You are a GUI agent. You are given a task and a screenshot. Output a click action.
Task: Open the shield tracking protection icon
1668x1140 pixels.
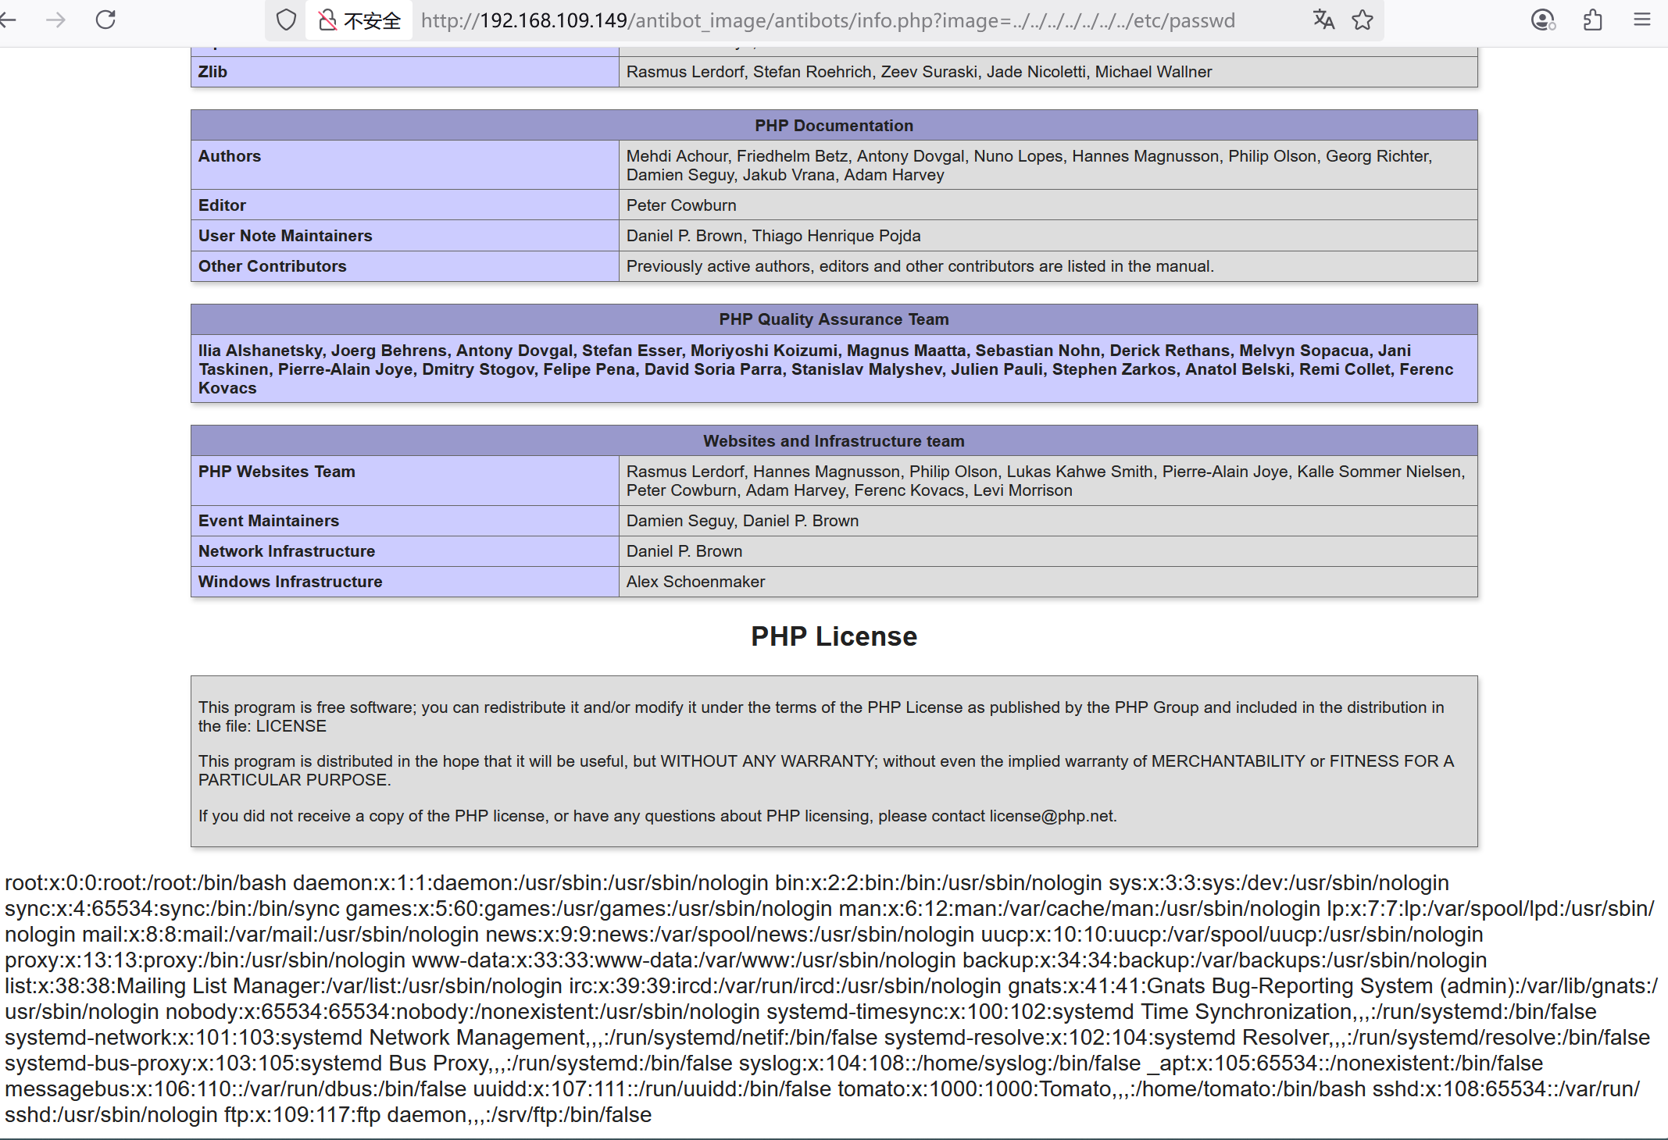pos(287,20)
